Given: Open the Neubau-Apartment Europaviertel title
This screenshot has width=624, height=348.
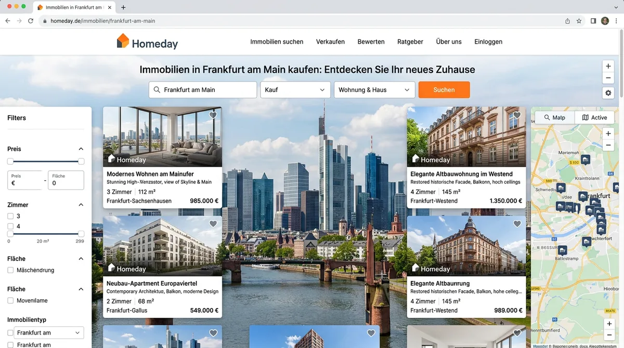Looking at the screenshot, I should [151, 284].
